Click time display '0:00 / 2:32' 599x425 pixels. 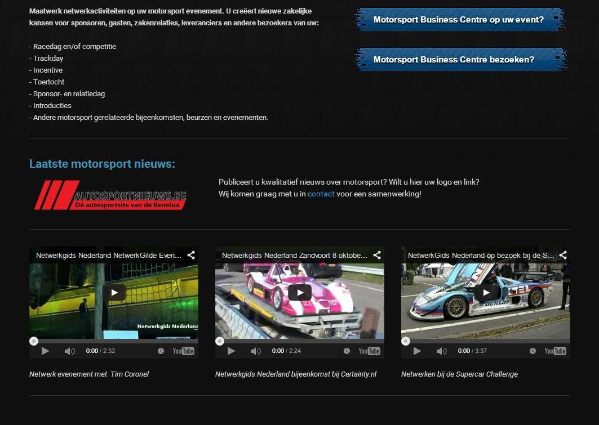100,351
